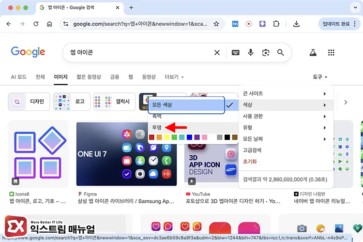Pick the yellow color swatch
The width and height of the screenshot is (363, 242).
[x=166, y=137]
